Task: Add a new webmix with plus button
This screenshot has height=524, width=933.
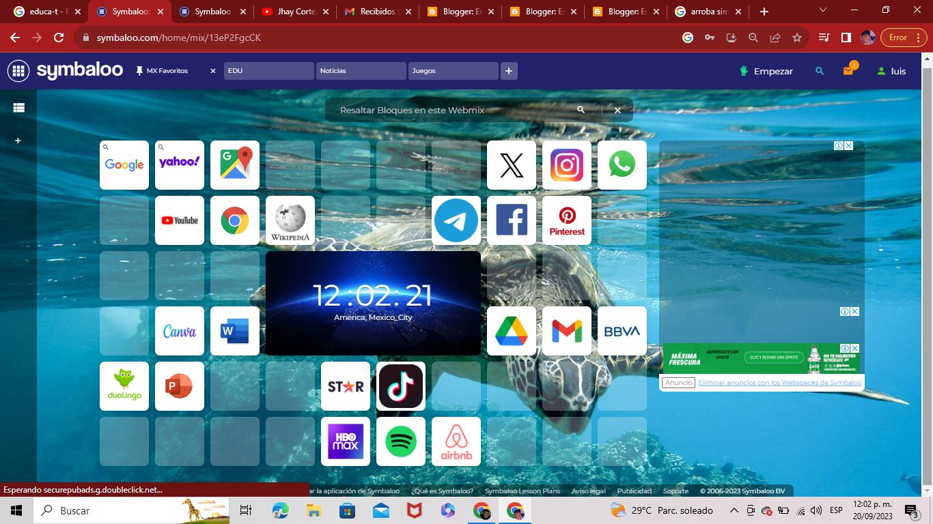Action: click(x=509, y=71)
